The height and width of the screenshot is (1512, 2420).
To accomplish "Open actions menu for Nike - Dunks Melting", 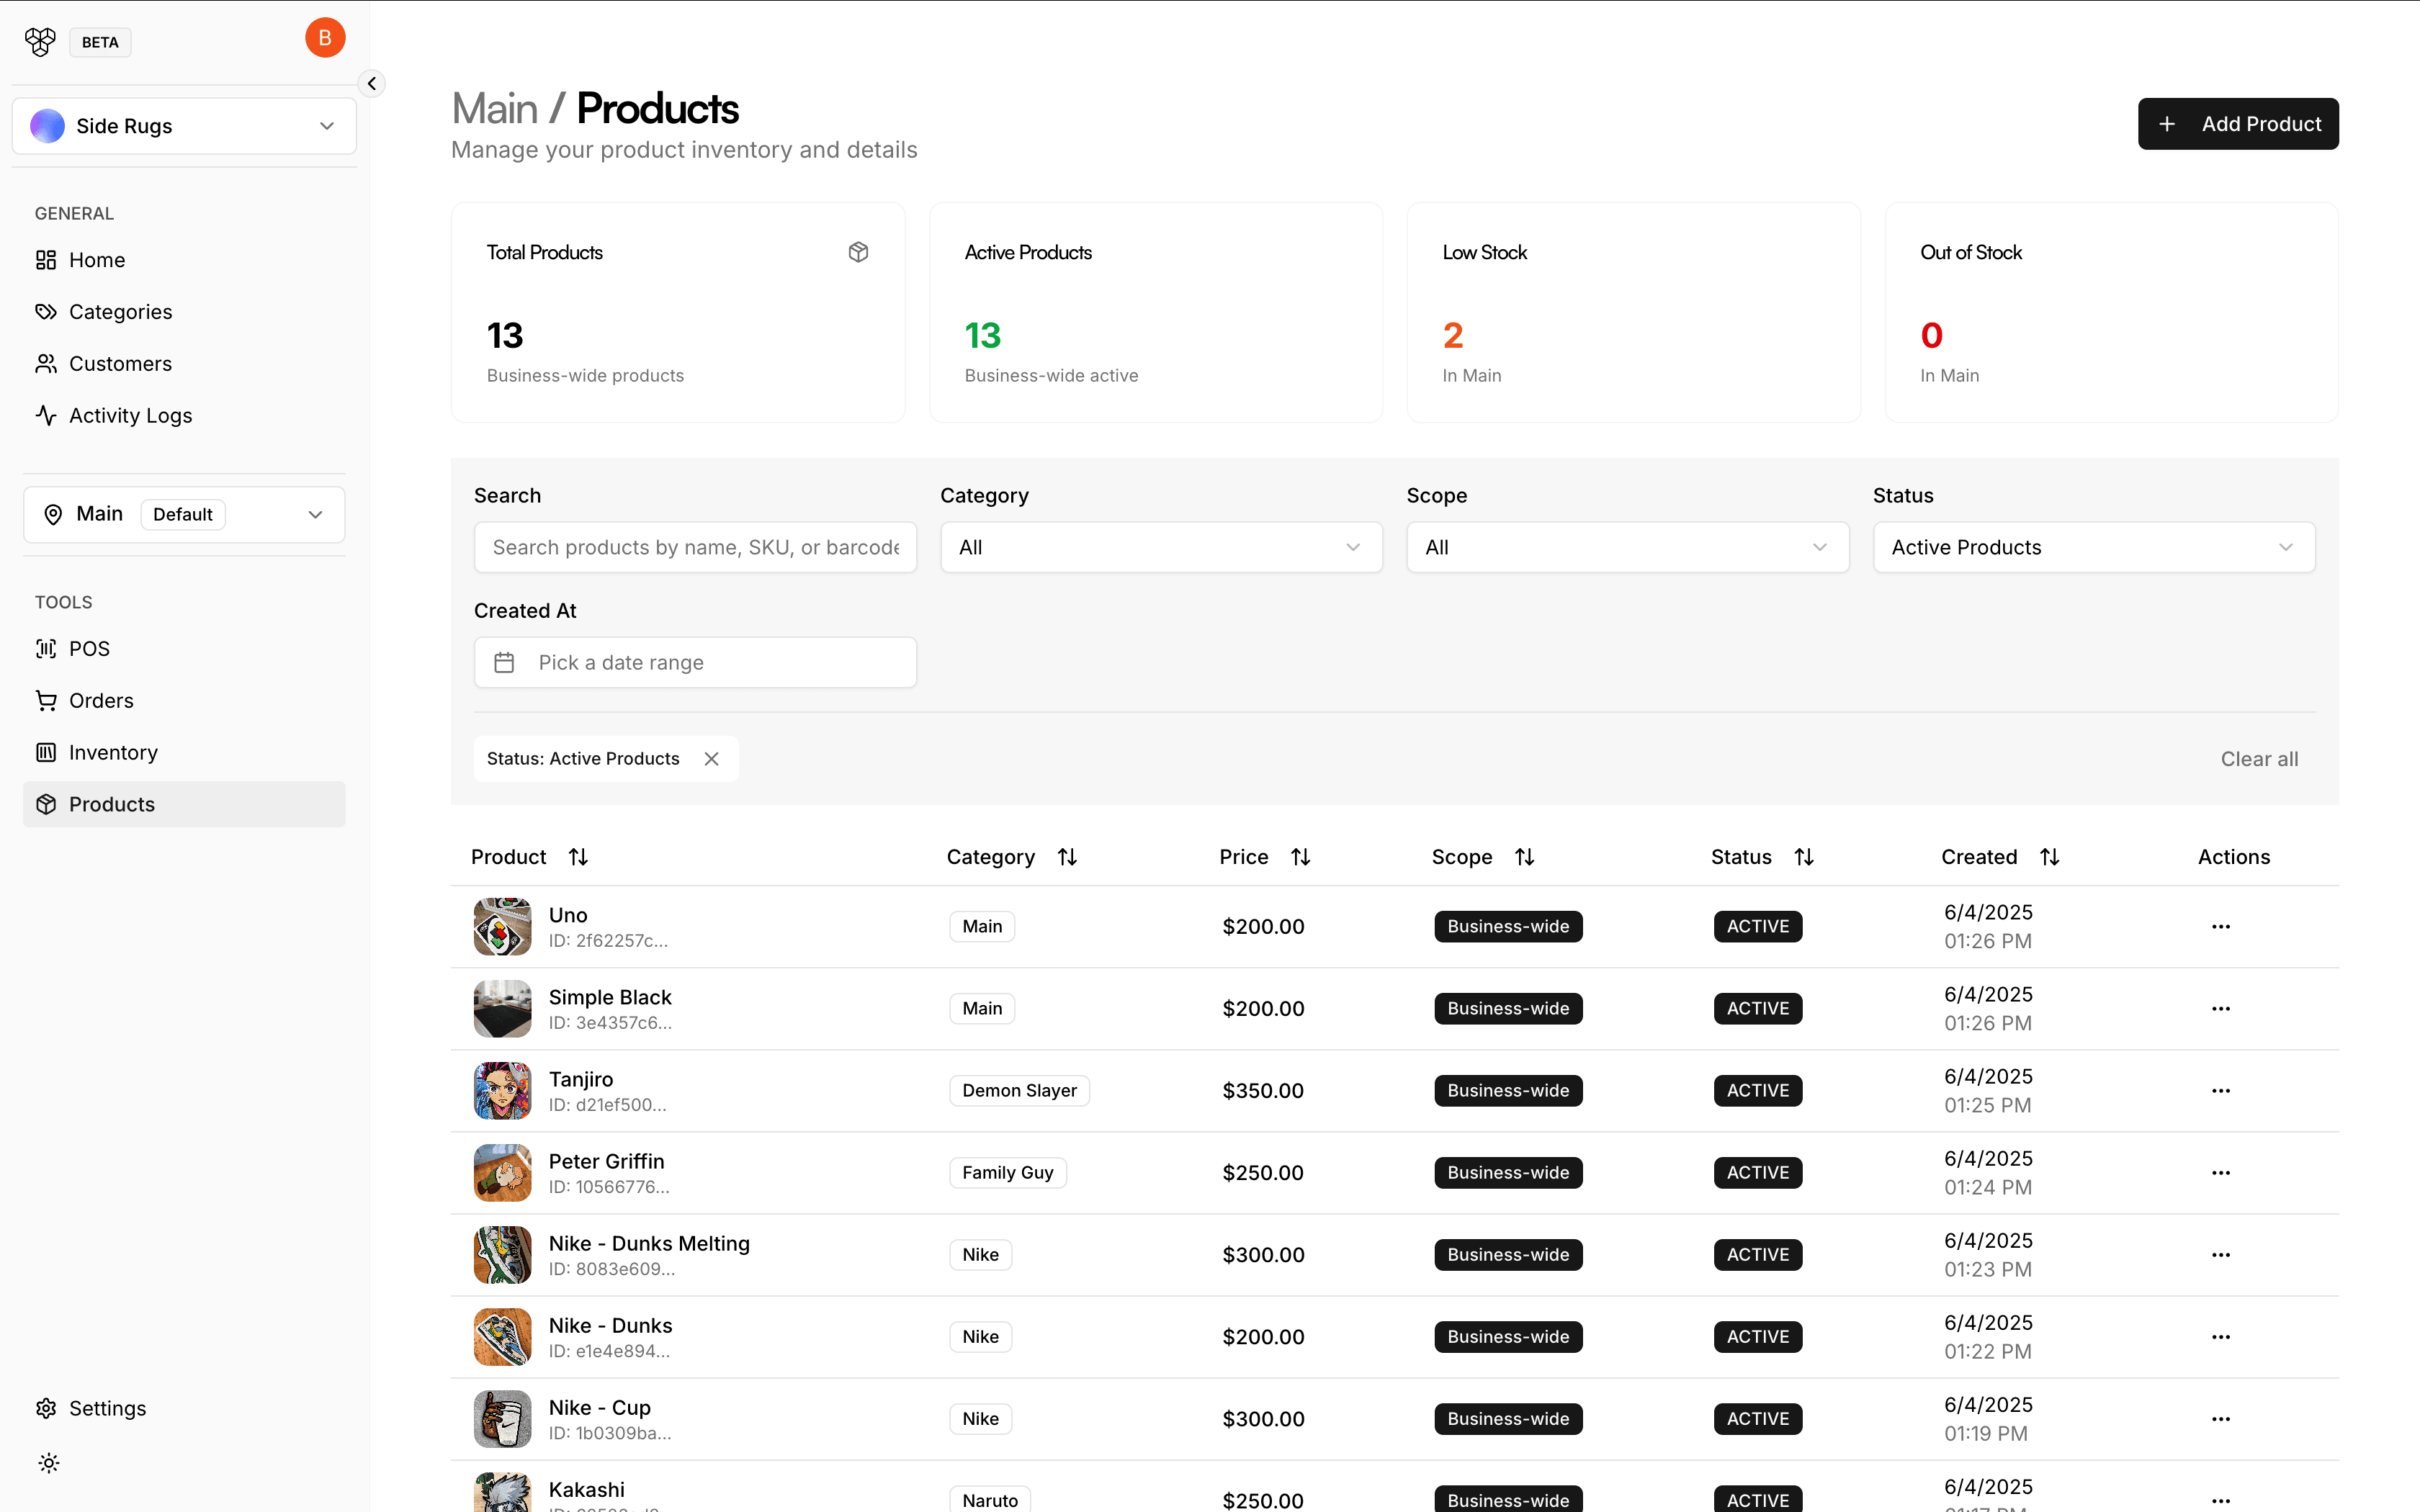I will tap(2221, 1255).
